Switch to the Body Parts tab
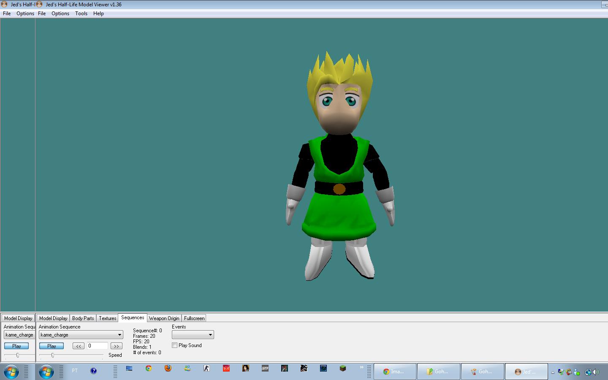608x380 pixels. [83, 318]
